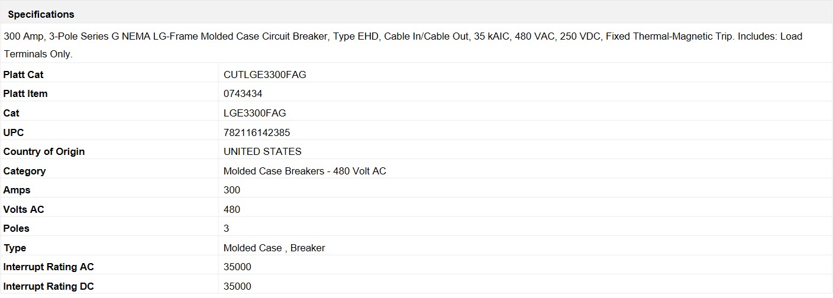Click the Platt Item number 0743434
833x298 pixels.
coord(243,93)
